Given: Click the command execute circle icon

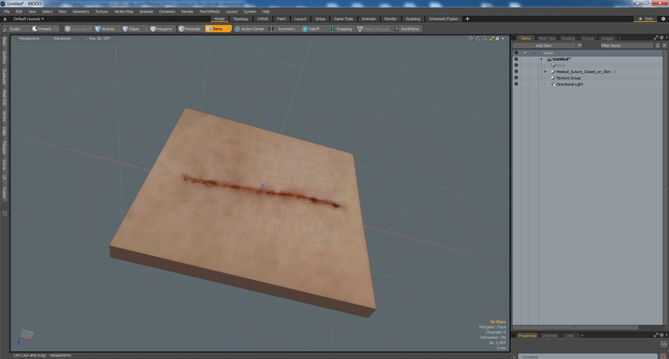Looking at the screenshot, I should point(663,357).
